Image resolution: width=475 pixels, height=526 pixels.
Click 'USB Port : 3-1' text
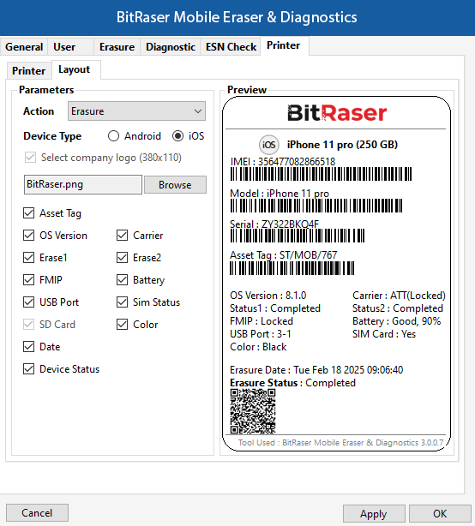[260, 334]
